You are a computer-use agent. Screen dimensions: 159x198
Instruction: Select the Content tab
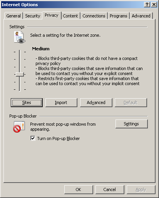pyautogui.click(x=70, y=16)
